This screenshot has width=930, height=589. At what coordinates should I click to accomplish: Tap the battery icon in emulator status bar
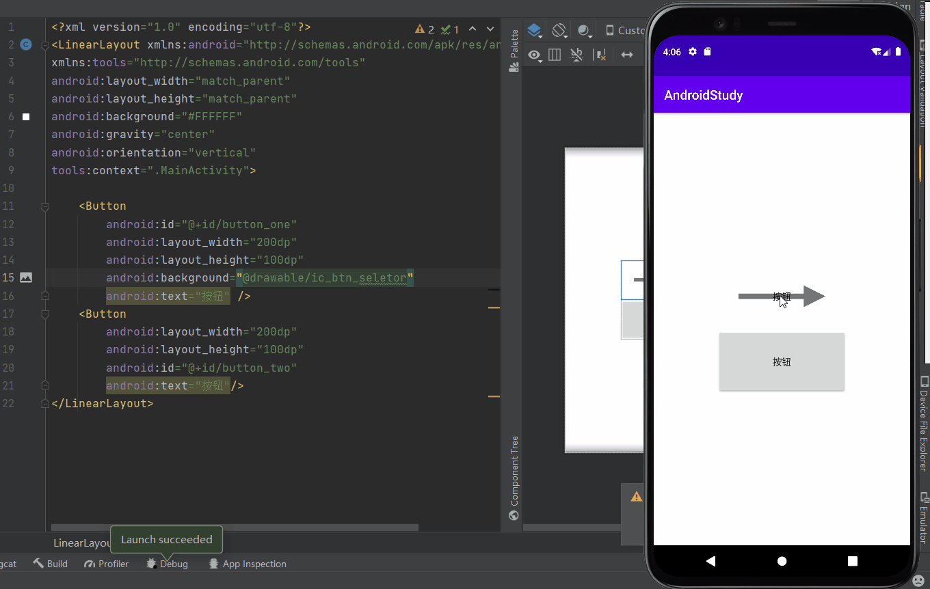click(x=898, y=52)
